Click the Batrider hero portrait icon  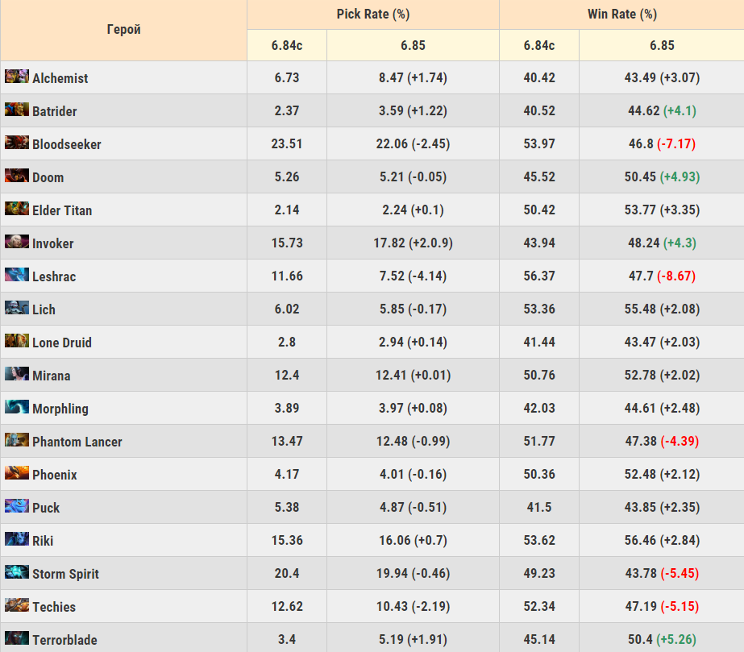tap(17, 110)
